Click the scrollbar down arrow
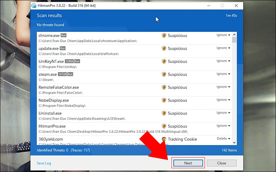 pyautogui.click(x=234, y=142)
